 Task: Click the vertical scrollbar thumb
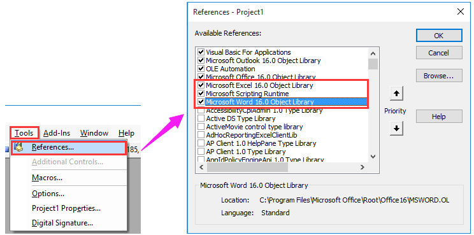tap(373, 64)
